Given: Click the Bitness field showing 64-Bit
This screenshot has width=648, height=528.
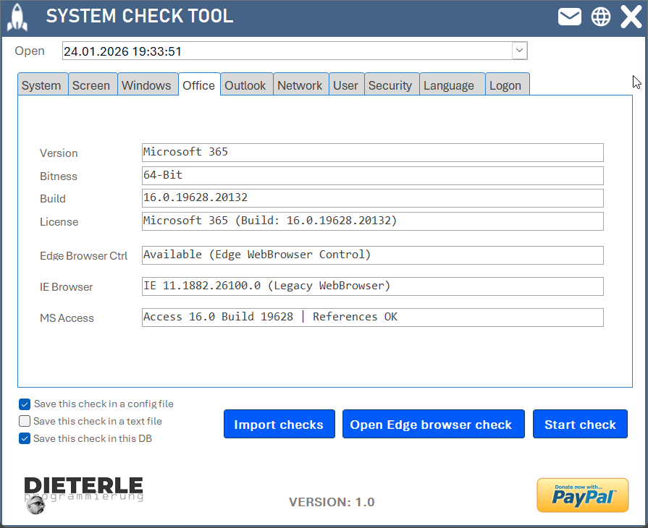Looking at the screenshot, I should click(372, 176).
